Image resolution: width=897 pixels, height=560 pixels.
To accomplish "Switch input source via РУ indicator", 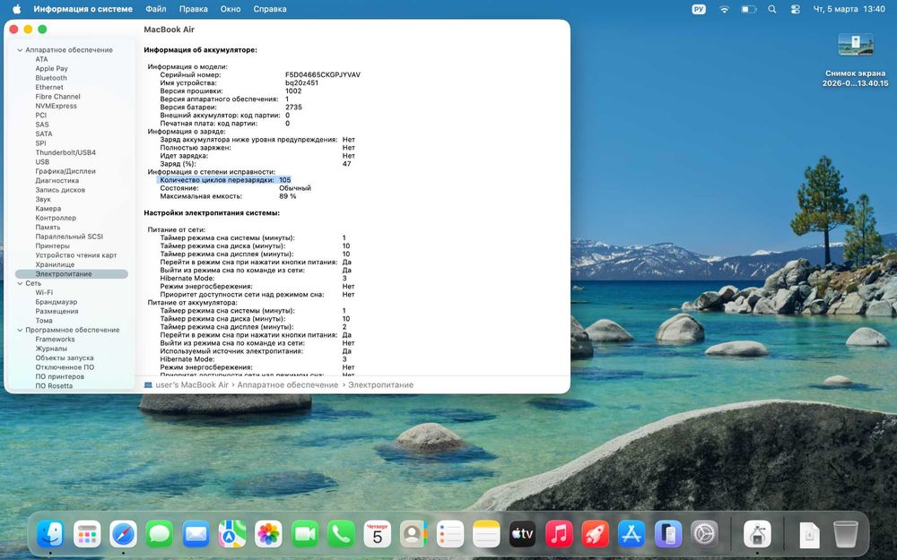I will (x=699, y=9).
